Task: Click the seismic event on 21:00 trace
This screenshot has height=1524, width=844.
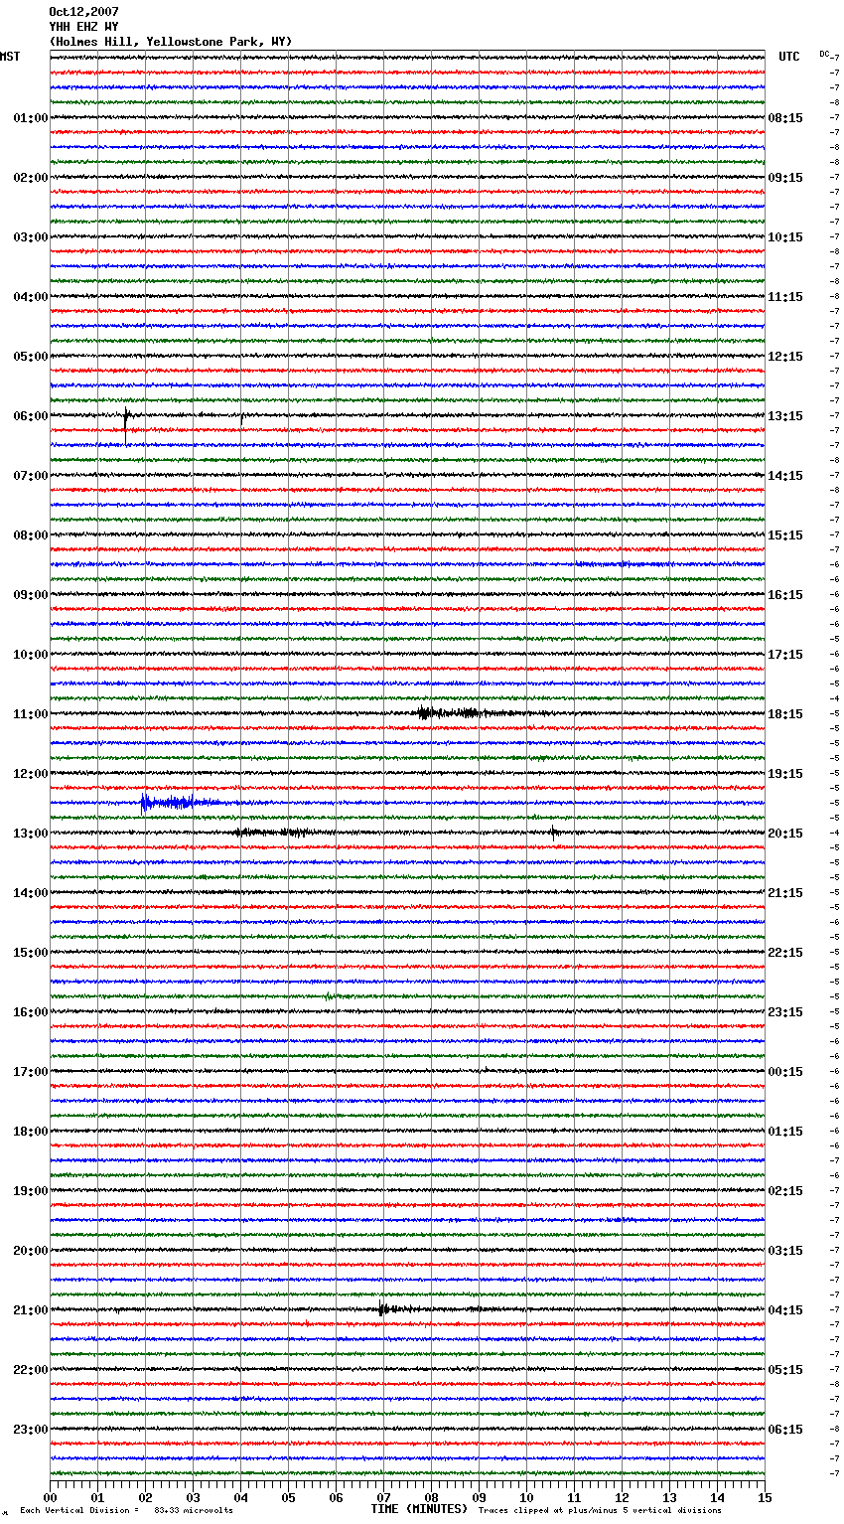Action: point(397,1309)
